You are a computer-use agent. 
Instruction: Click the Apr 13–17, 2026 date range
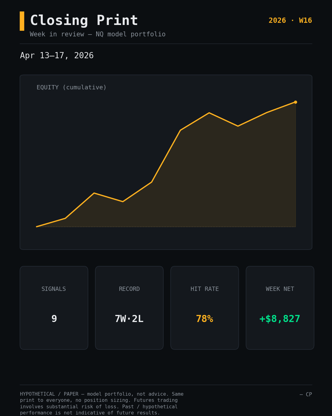[57, 55]
